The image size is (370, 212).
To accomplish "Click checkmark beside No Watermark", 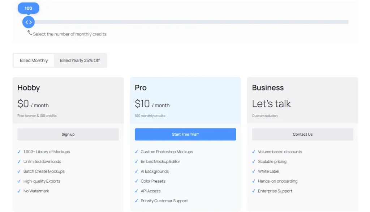I will (19, 191).
